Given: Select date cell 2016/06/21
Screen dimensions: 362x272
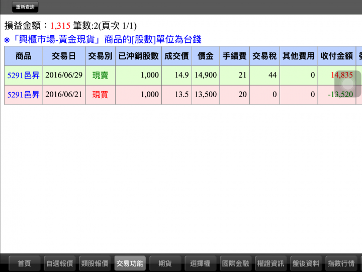Looking at the screenshot, I should click(64, 95).
